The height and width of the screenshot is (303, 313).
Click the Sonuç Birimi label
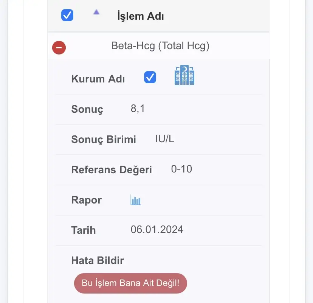click(104, 140)
